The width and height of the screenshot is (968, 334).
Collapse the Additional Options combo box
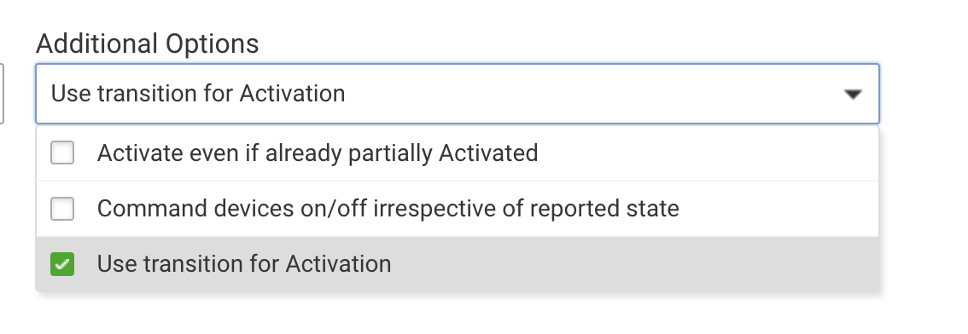(x=458, y=94)
